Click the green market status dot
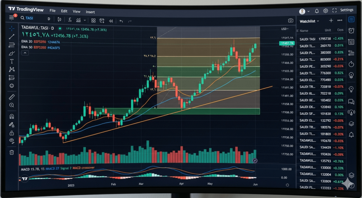Image resolution: width=362 pixels, height=198 pixels. pyautogui.click(x=60, y=28)
